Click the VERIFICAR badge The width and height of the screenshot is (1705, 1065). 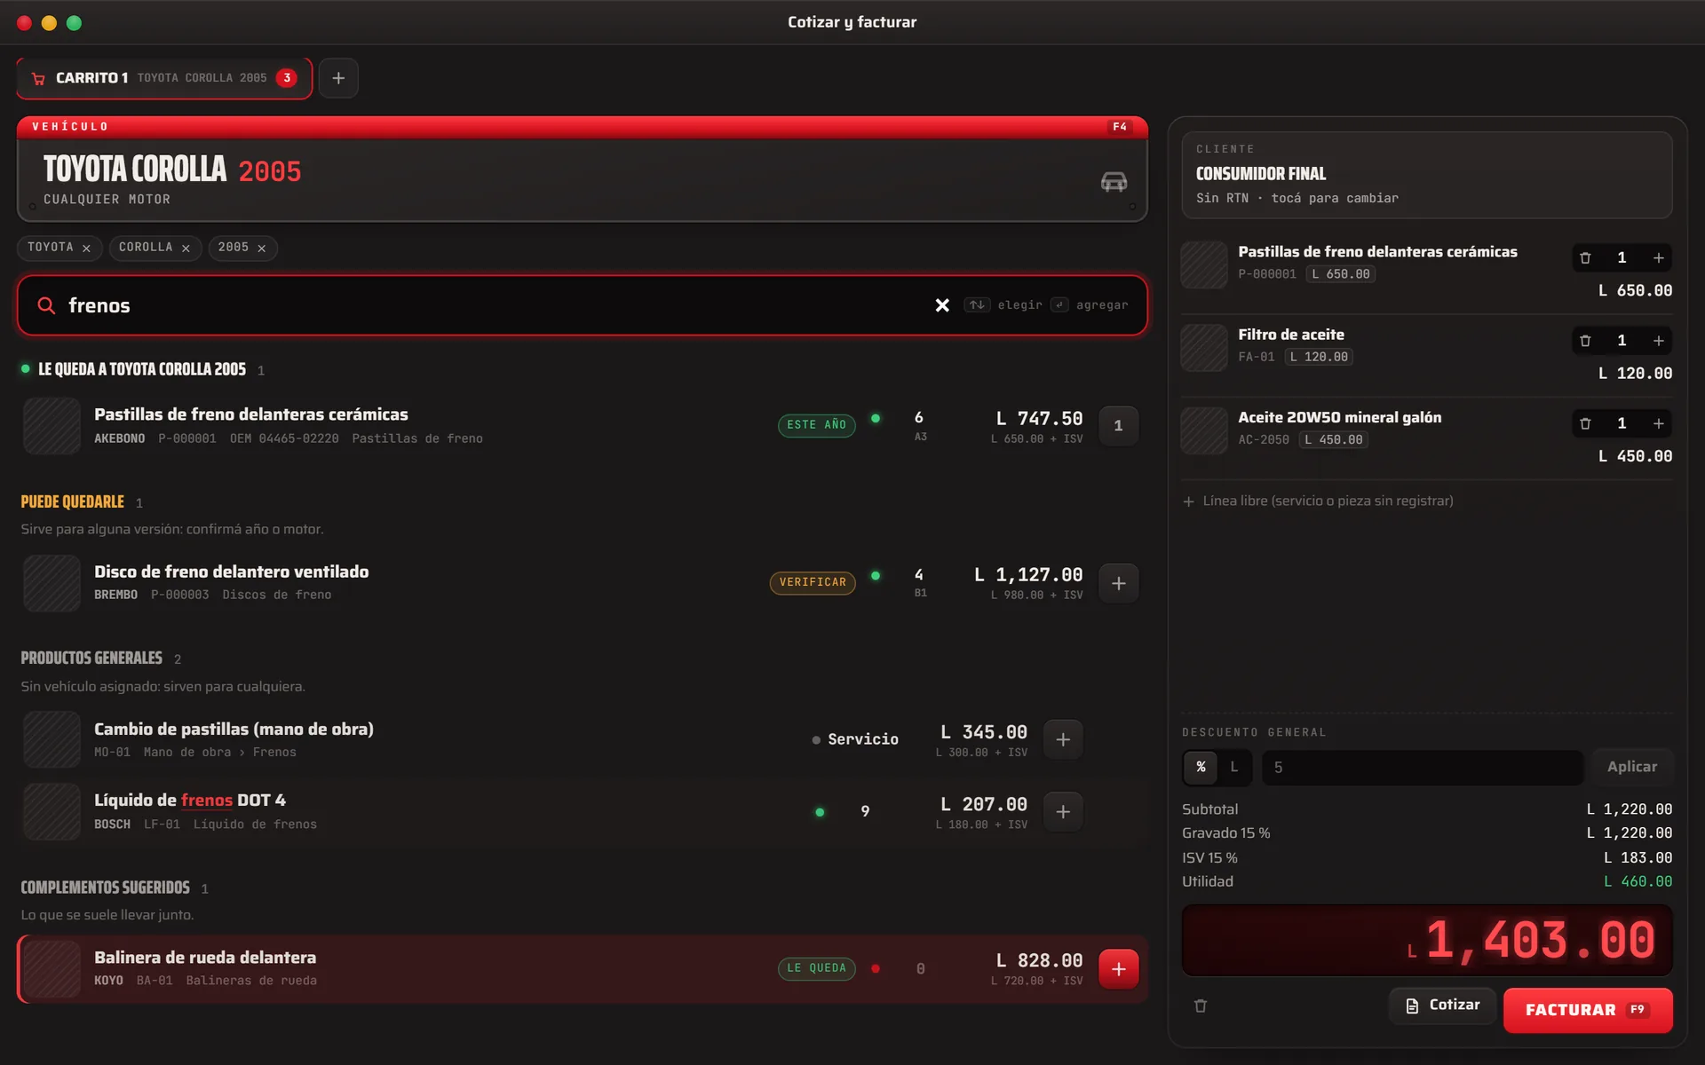click(813, 583)
